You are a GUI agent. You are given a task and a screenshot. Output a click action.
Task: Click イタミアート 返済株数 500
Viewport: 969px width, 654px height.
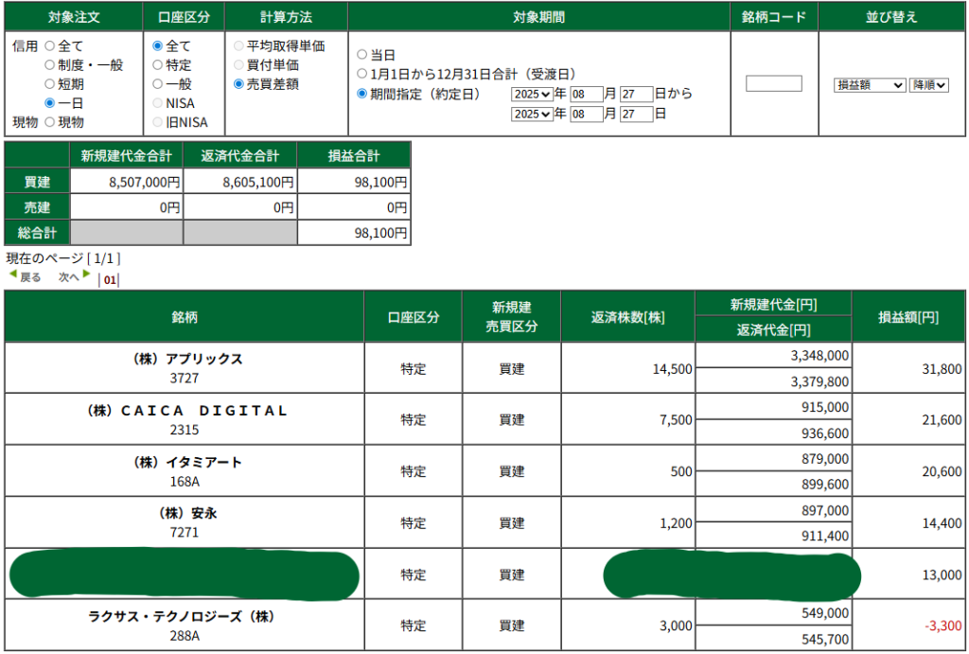coord(681,471)
